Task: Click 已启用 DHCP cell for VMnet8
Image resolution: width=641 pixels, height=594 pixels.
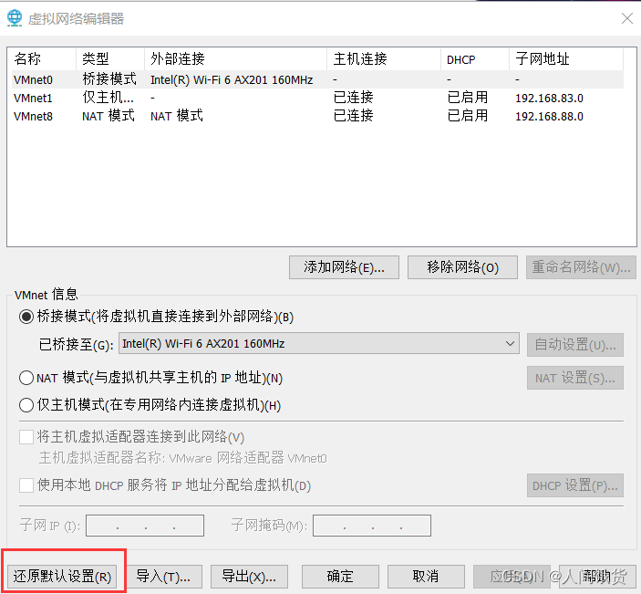Action: click(467, 116)
